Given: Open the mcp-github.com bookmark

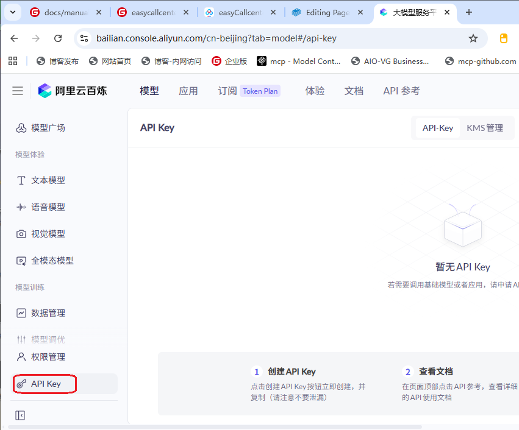Looking at the screenshot, I should pos(481,61).
